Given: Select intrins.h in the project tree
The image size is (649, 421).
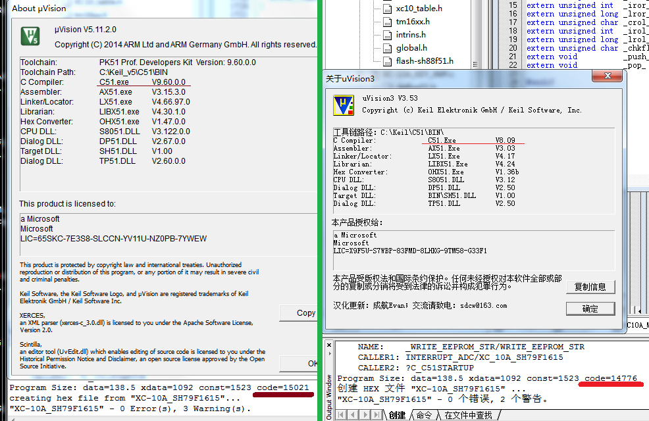Looking at the screenshot, I should 411,35.
